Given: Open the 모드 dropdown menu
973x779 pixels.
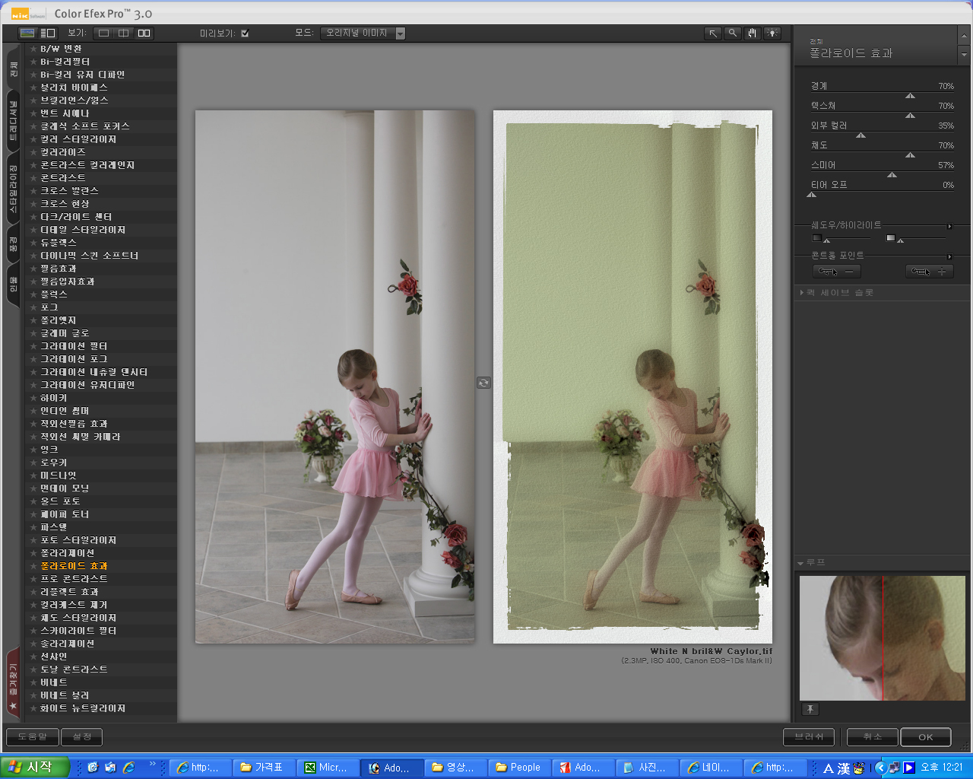Looking at the screenshot, I should point(401,33).
